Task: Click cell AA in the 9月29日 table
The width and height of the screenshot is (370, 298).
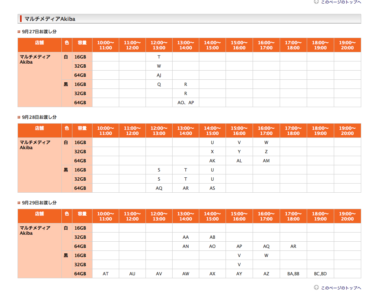Action: click(x=186, y=237)
